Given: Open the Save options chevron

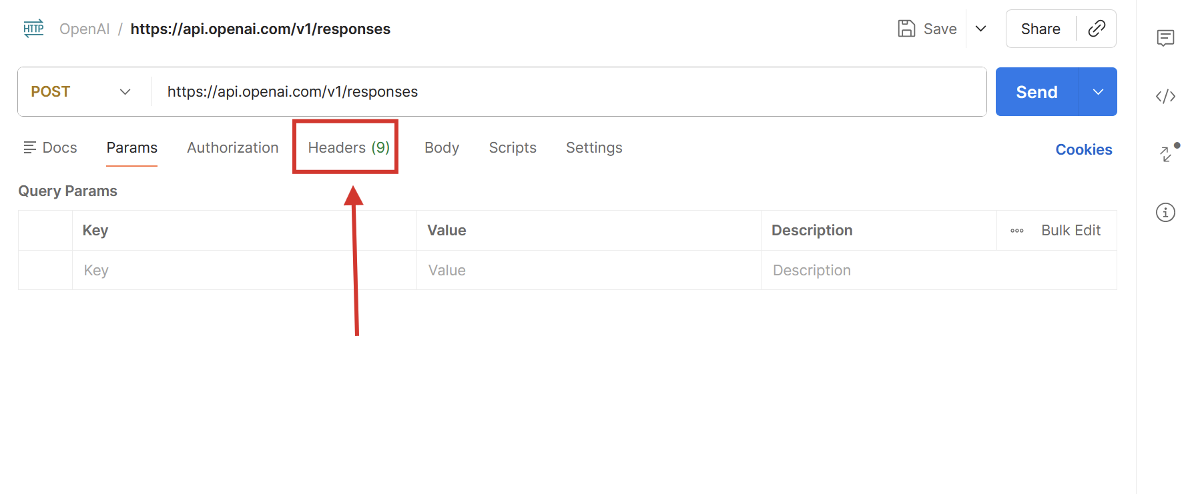Looking at the screenshot, I should (981, 29).
